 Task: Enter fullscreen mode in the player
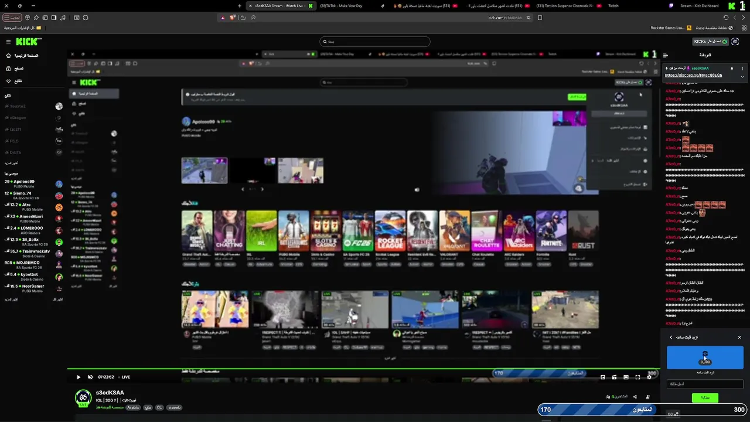click(637, 377)
